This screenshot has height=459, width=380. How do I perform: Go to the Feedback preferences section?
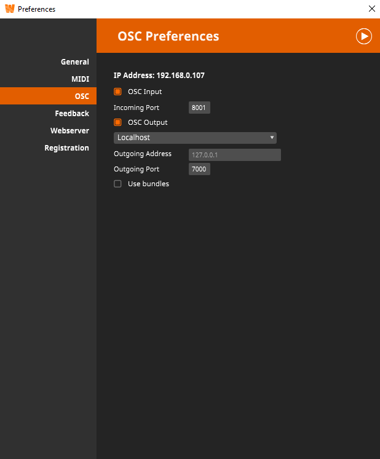tap(72, 114)
